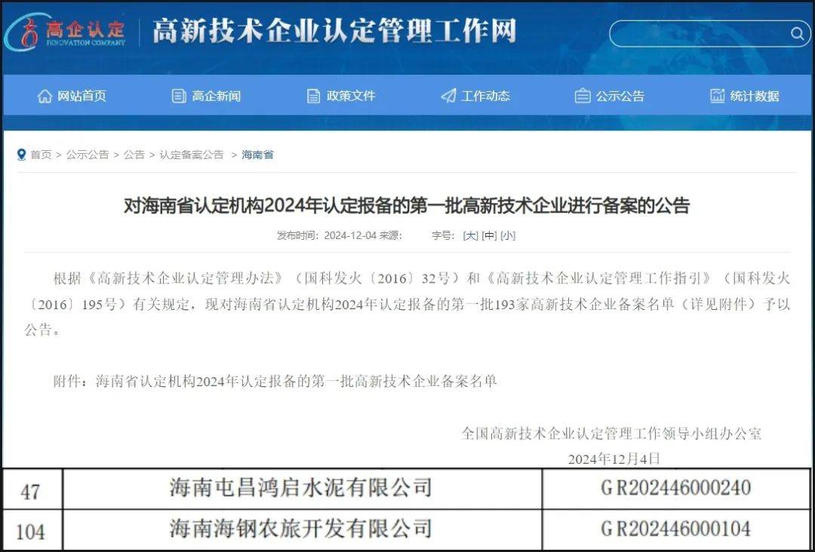Click table cell 海南屯昌鸿启水泥有限公司
The height and width of the screenshot is (552, 815).
pos(301,488)
